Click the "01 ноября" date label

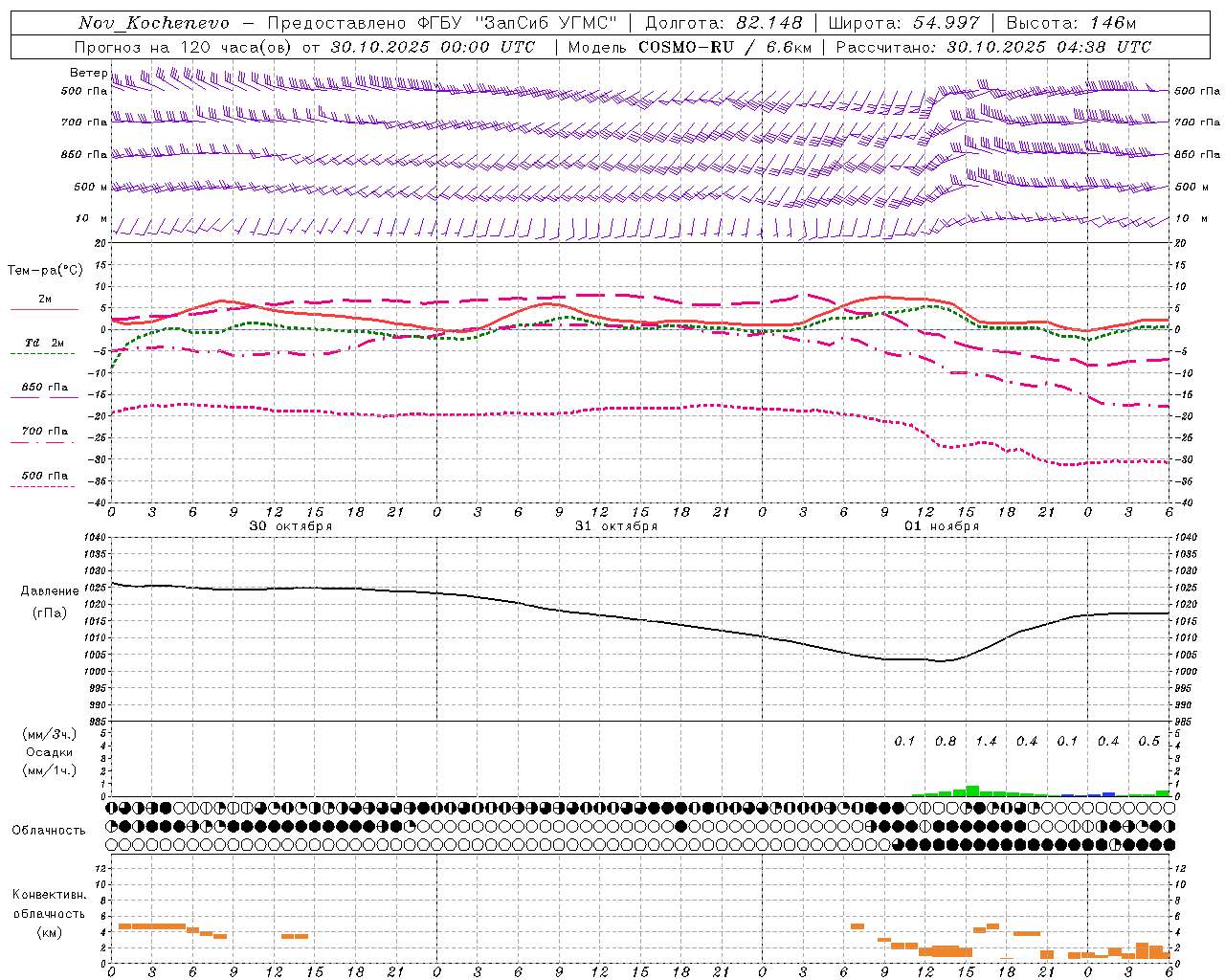942,526
